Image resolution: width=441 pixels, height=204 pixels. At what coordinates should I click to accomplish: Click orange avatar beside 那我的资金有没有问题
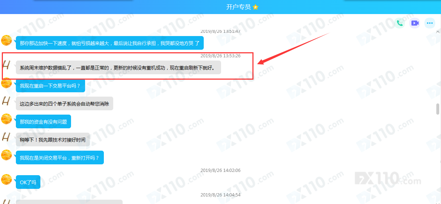pyautogui.click(x=6, y=119)
